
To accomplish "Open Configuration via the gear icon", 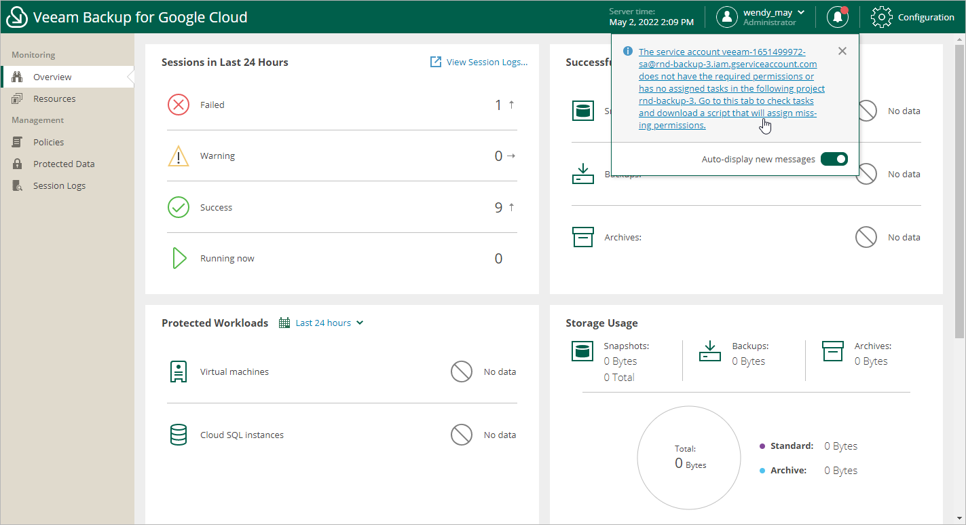I will 881,17.
